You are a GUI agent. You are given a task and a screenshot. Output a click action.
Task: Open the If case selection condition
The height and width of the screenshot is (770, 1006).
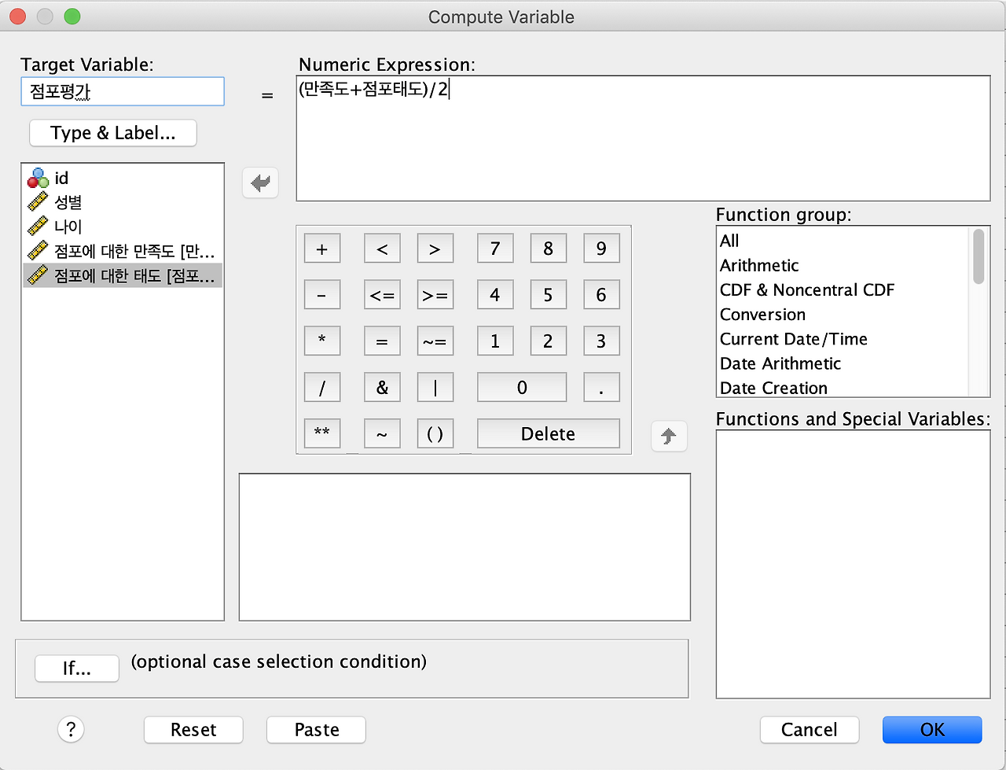pyautogui.click(x=77, y=669)
